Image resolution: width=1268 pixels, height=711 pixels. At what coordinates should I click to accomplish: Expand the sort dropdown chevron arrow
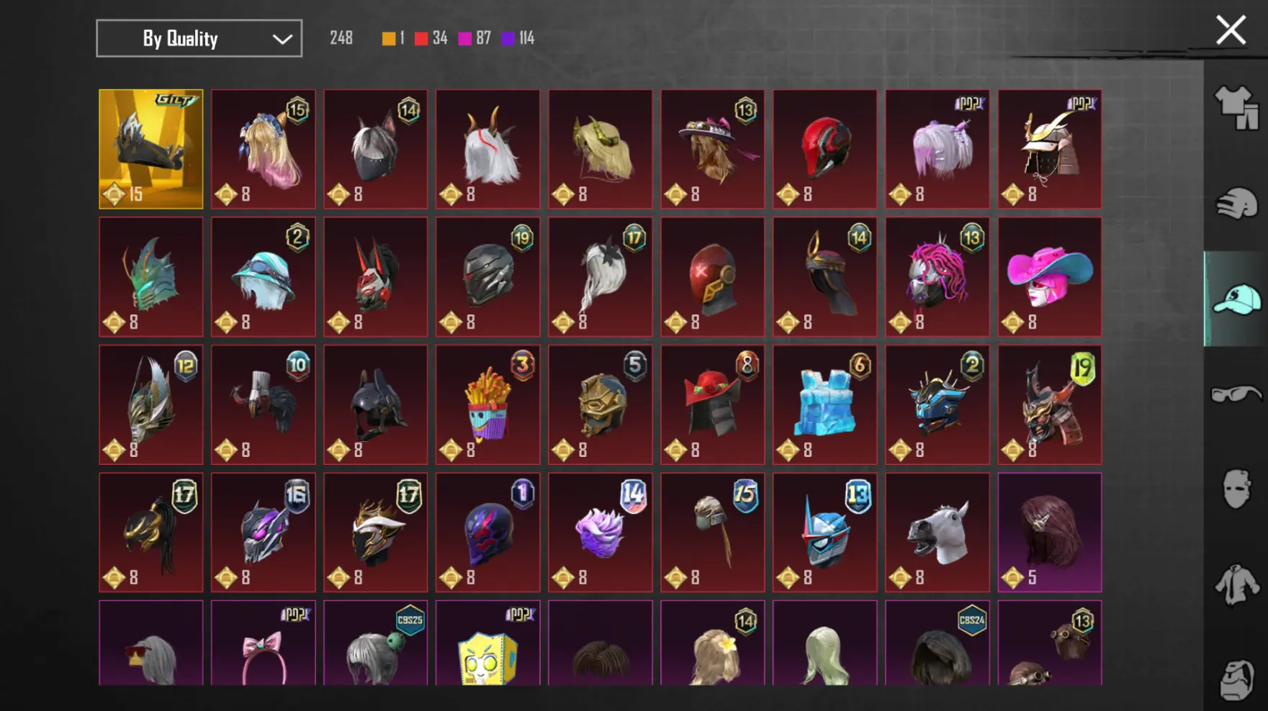(282, 39)
